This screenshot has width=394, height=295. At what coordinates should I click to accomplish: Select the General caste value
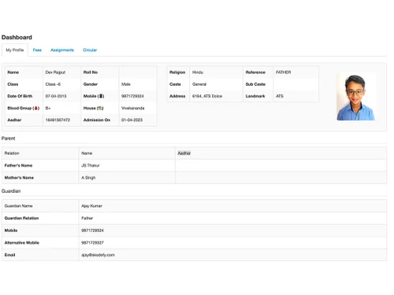pyautogui.click(x=199, y=84)
